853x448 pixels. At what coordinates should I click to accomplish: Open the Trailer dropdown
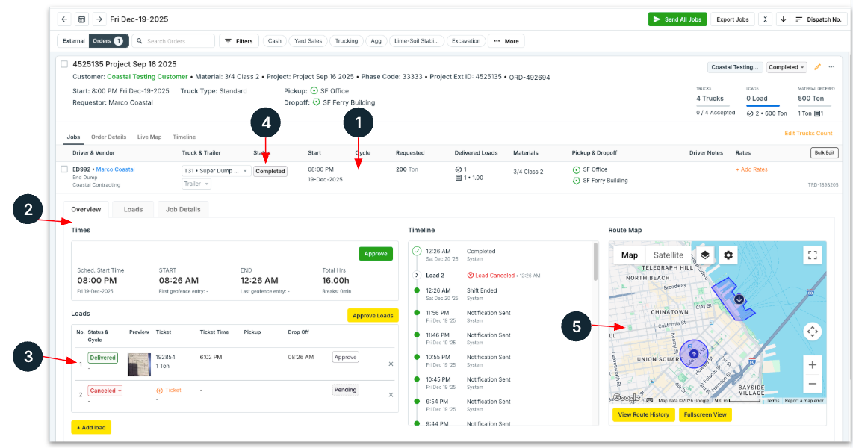pyautogui.click(x=196, y=184)
